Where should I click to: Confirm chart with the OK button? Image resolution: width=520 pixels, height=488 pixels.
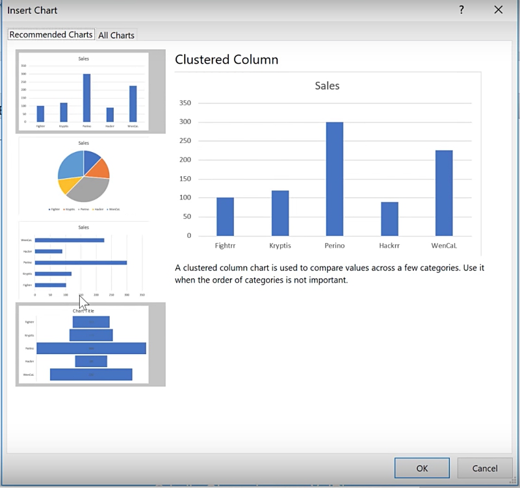click(422, 468)
